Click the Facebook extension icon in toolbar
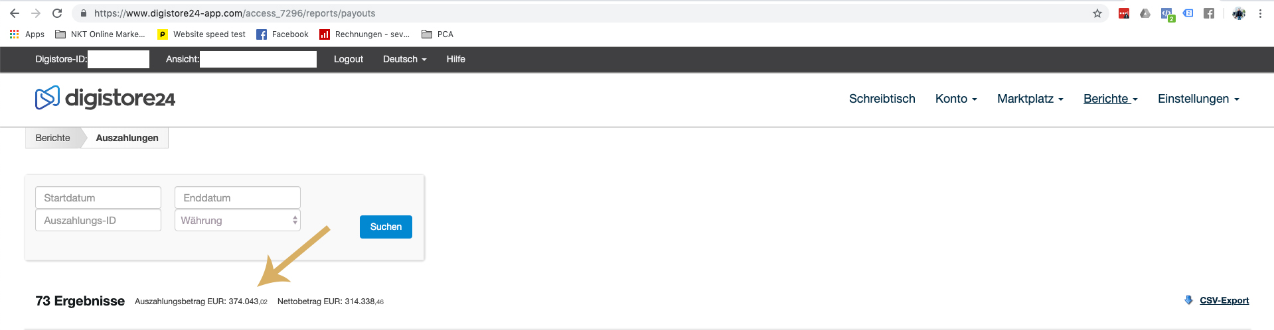Viewport: 1274px width, 330px height. pos(1209,13)
